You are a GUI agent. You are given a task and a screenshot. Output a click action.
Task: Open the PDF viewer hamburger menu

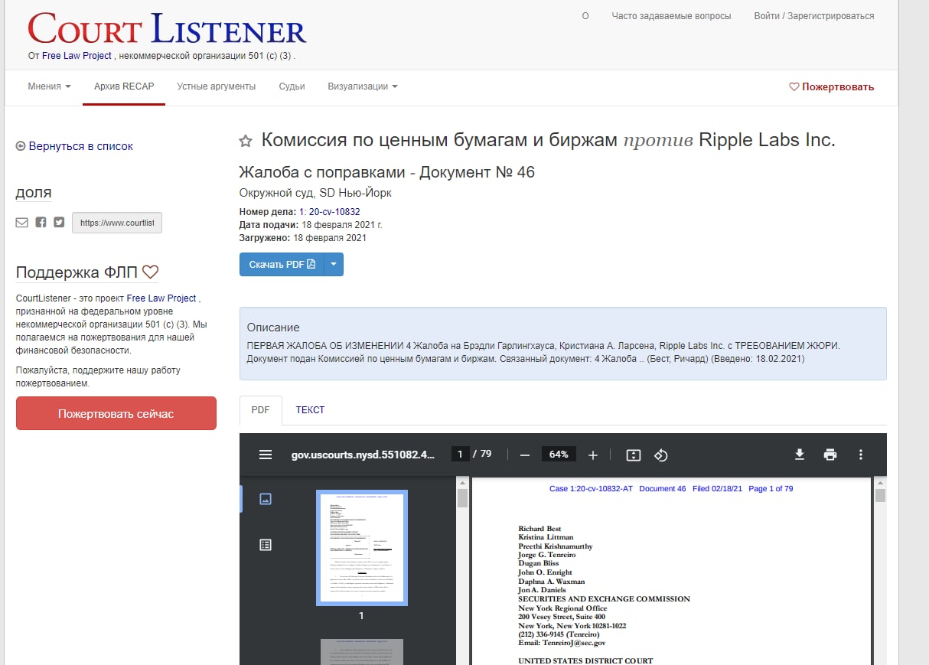click(266, 455)
